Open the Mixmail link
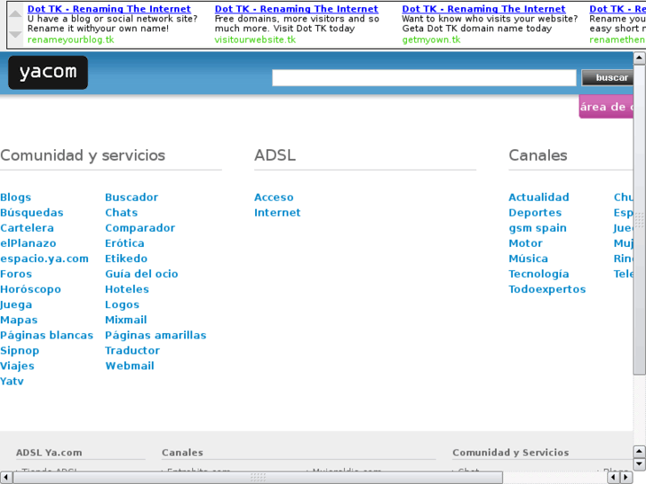Image resolution: width=646 pixels, height=484 pixels. (125, 320)
